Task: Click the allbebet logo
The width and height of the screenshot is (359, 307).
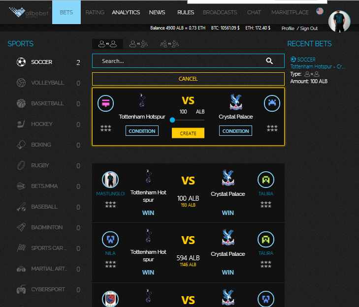Action: click(x=29, y=12)
